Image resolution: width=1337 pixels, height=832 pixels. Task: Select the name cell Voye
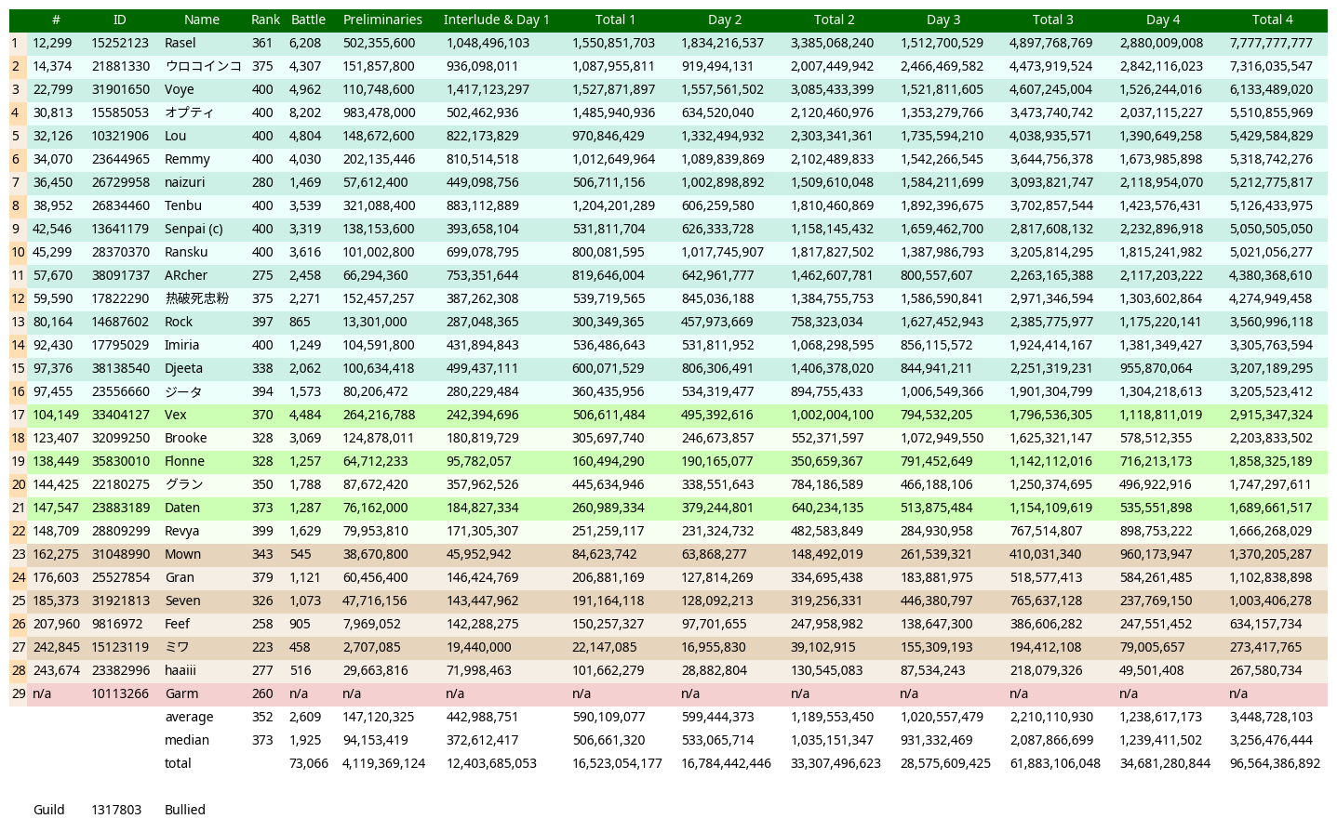[x=180, y=89]
